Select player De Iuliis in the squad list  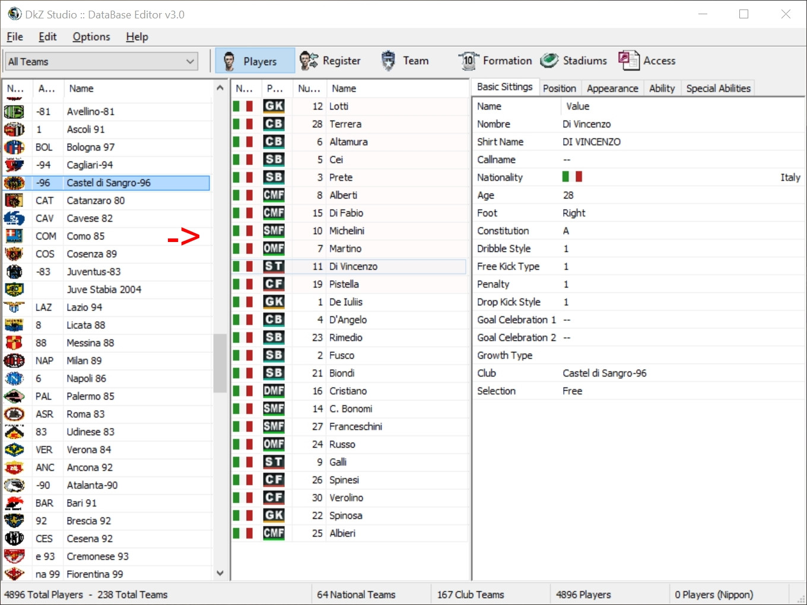tap(349, 302)
